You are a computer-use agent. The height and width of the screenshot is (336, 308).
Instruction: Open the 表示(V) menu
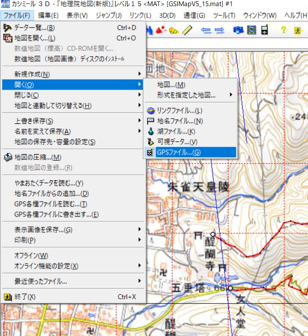77,15
